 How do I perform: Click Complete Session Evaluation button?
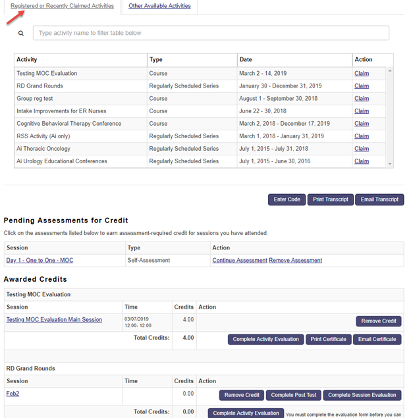pyautogui.click(x=362, y=395)
